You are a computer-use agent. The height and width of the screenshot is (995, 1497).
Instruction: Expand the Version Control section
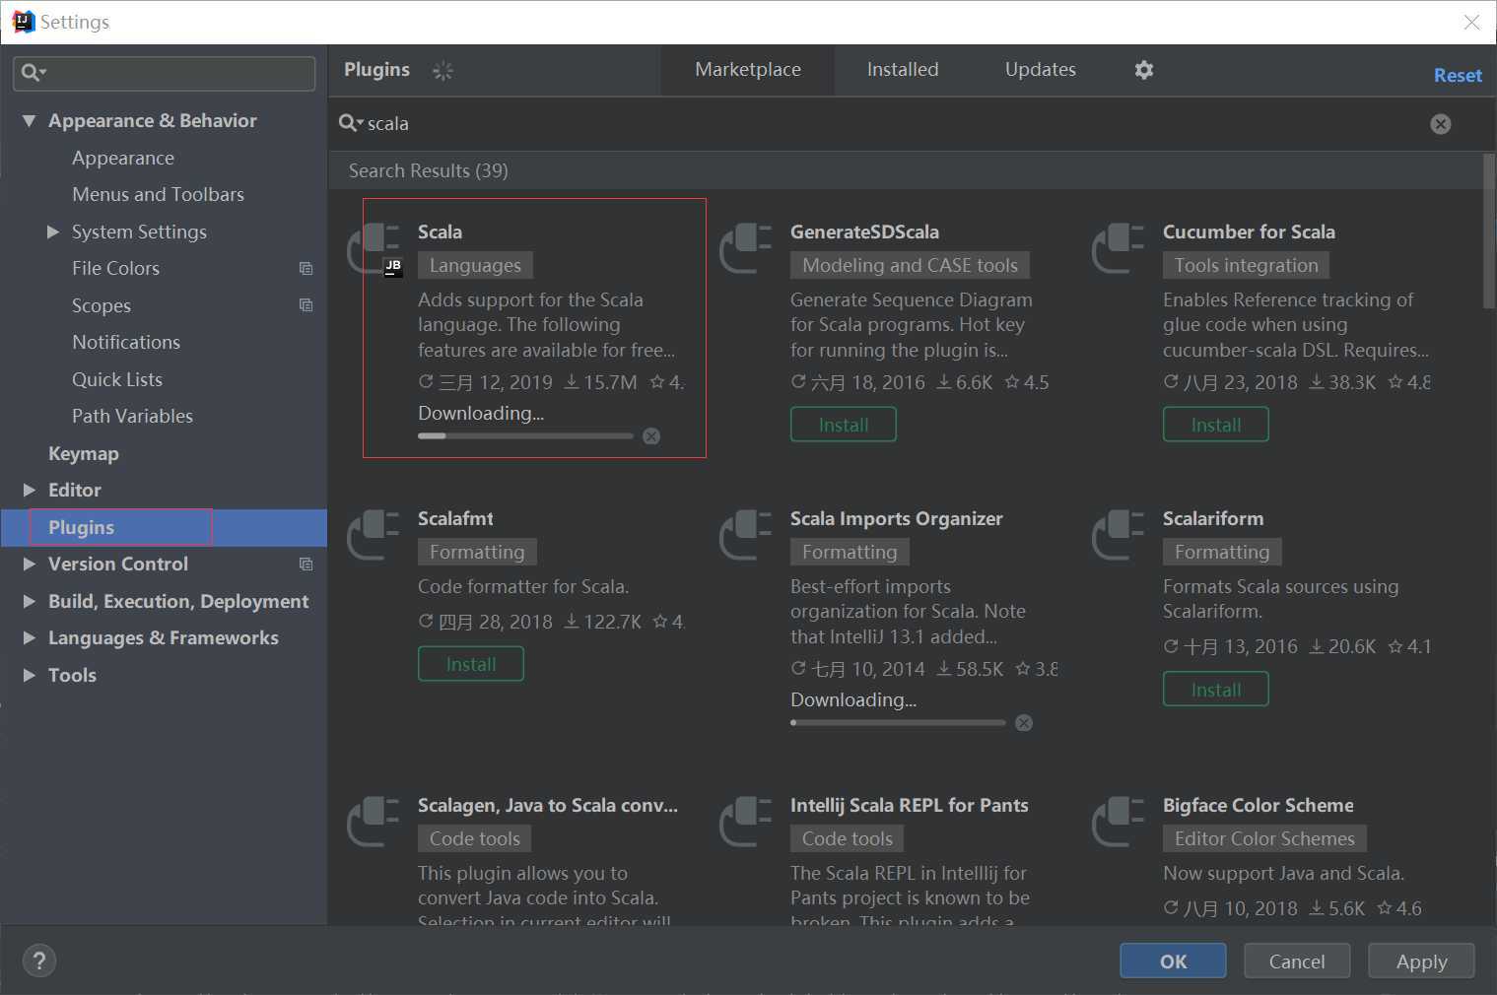(29, 564)
